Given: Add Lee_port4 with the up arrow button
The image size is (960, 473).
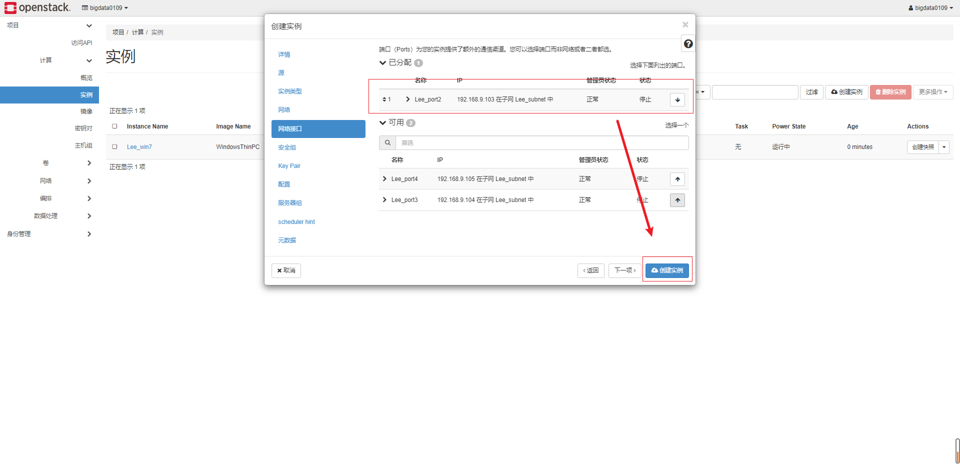Looking at the screenshot, I should (x=677, y=179).
